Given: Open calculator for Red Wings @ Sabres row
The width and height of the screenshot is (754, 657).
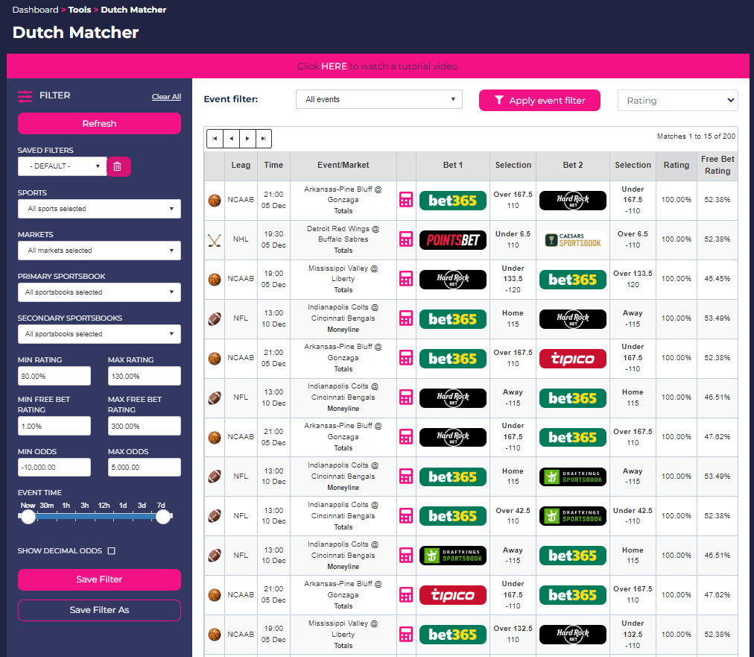Looking at the screenshot, I should 406,239.
